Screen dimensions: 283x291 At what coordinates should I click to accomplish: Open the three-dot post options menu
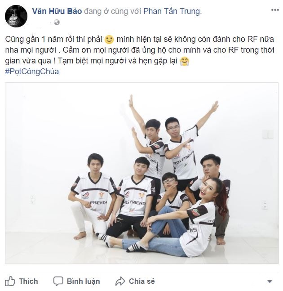click(275, 10)
